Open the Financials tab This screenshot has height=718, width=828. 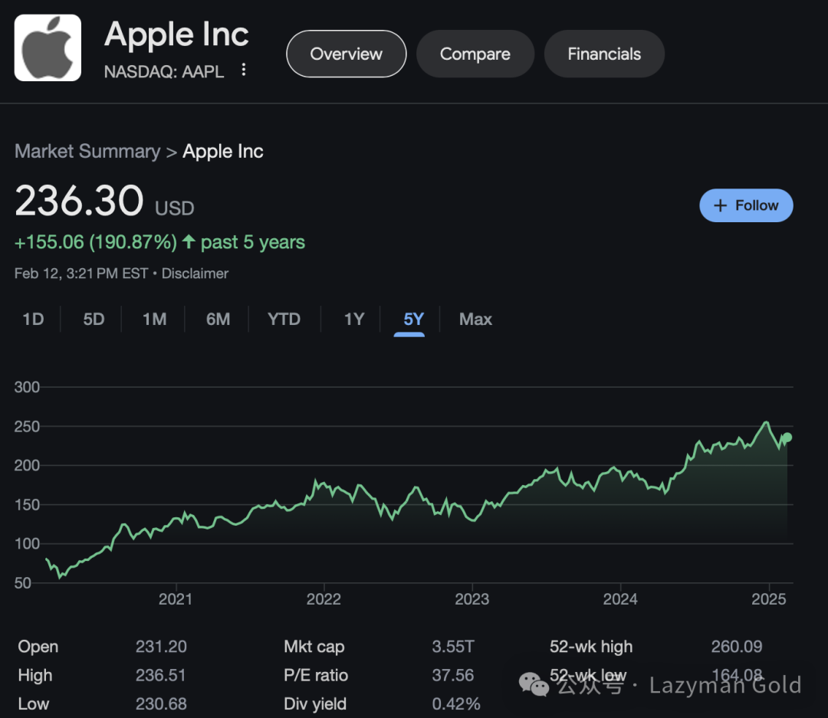point(604,54)
